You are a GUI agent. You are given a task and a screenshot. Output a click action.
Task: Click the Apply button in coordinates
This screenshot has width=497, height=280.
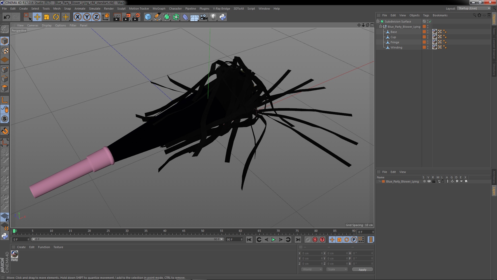click(362, 270)
